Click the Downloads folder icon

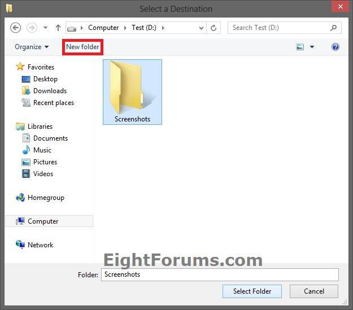click(26, 90)
